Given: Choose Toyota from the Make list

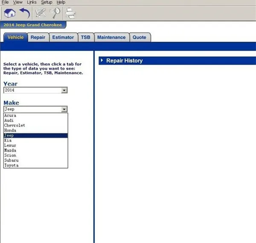Looking at the screenshot, I should tap(35, 165).
